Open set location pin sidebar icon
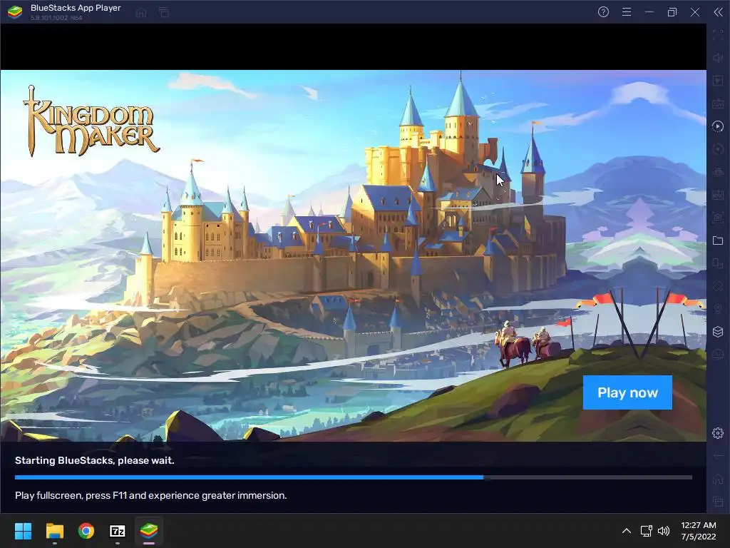The height and width of the screenshot is (548, 730). coord(718,309)
